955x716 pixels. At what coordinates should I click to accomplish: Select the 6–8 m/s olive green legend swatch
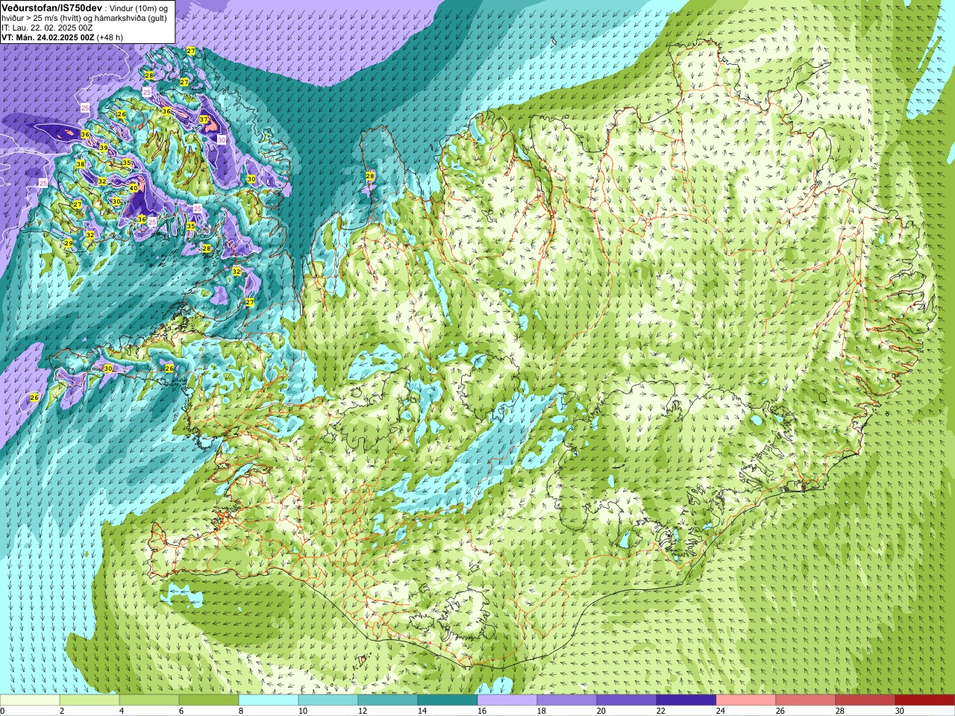point(209,700)
